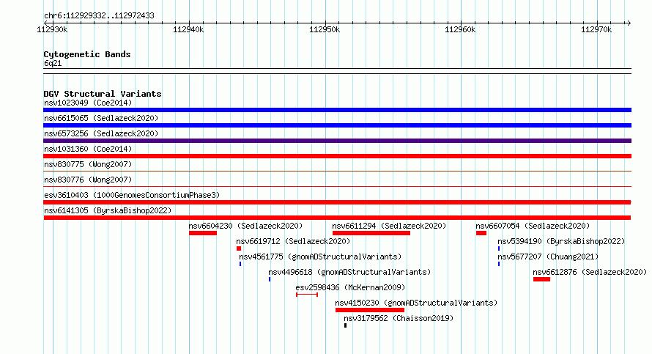Click the nsv6604230 red variant block
652x354 pixels.
coord(203,233)
